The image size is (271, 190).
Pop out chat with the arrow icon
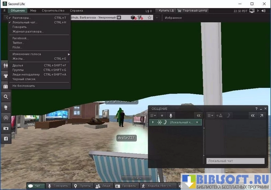coord(262,115)
